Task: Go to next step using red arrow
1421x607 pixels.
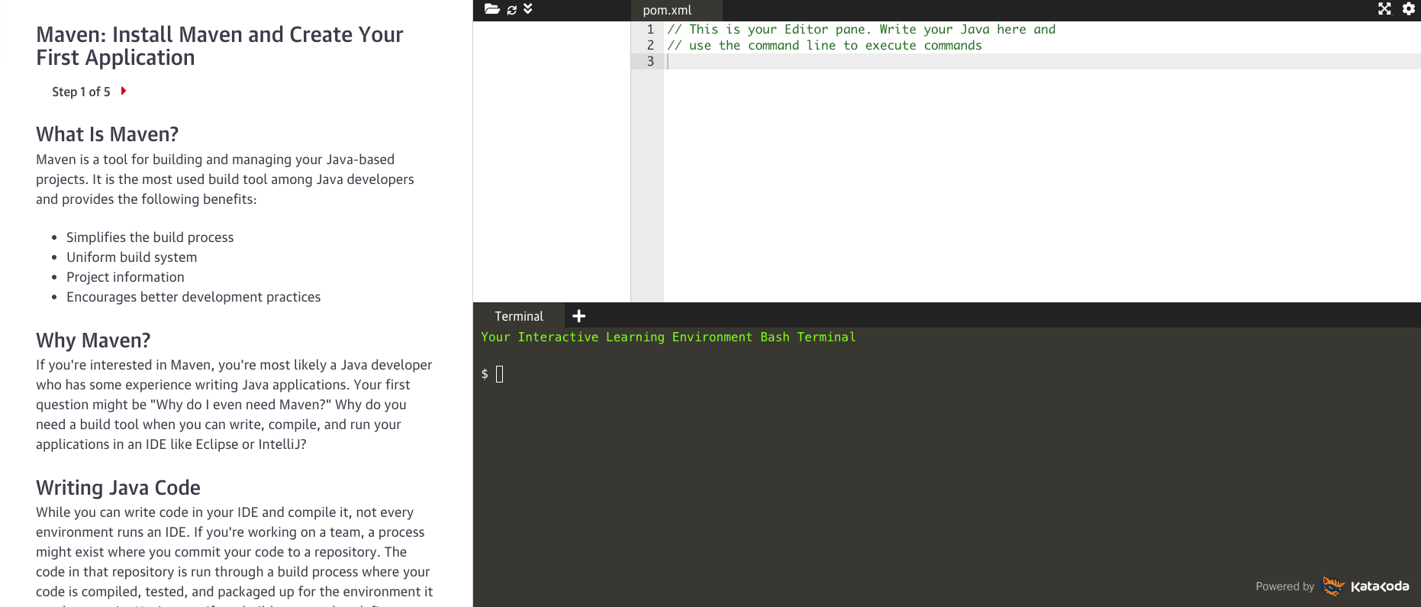Action: pos(124,91)
